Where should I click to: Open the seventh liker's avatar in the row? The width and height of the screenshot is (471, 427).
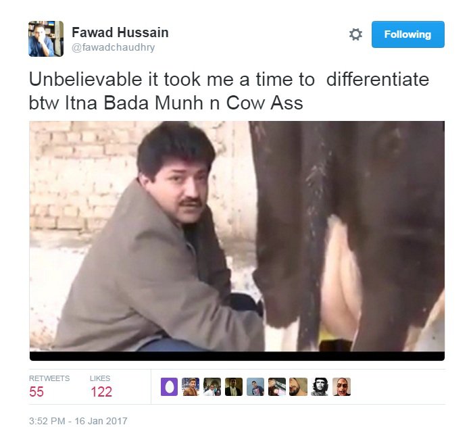pyautogui.click(x=298, y=386)
